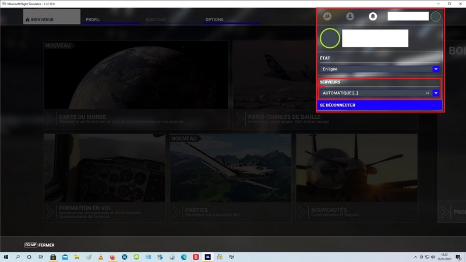The height and width of the screenshot is (262, 466).
Task: Open the Formation en vol tile
Action: pyautogui.click(x=104, y=178)
